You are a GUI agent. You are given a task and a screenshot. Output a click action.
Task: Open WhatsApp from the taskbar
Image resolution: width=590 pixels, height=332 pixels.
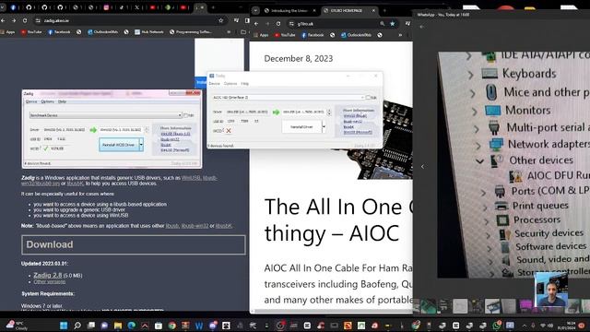click(496, 326)
